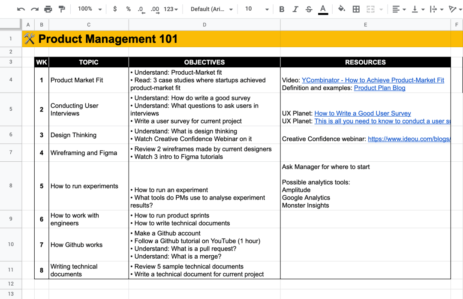Apply currency format with the dollar icon
Screen dimensions: 463x299
coord(115,9)
